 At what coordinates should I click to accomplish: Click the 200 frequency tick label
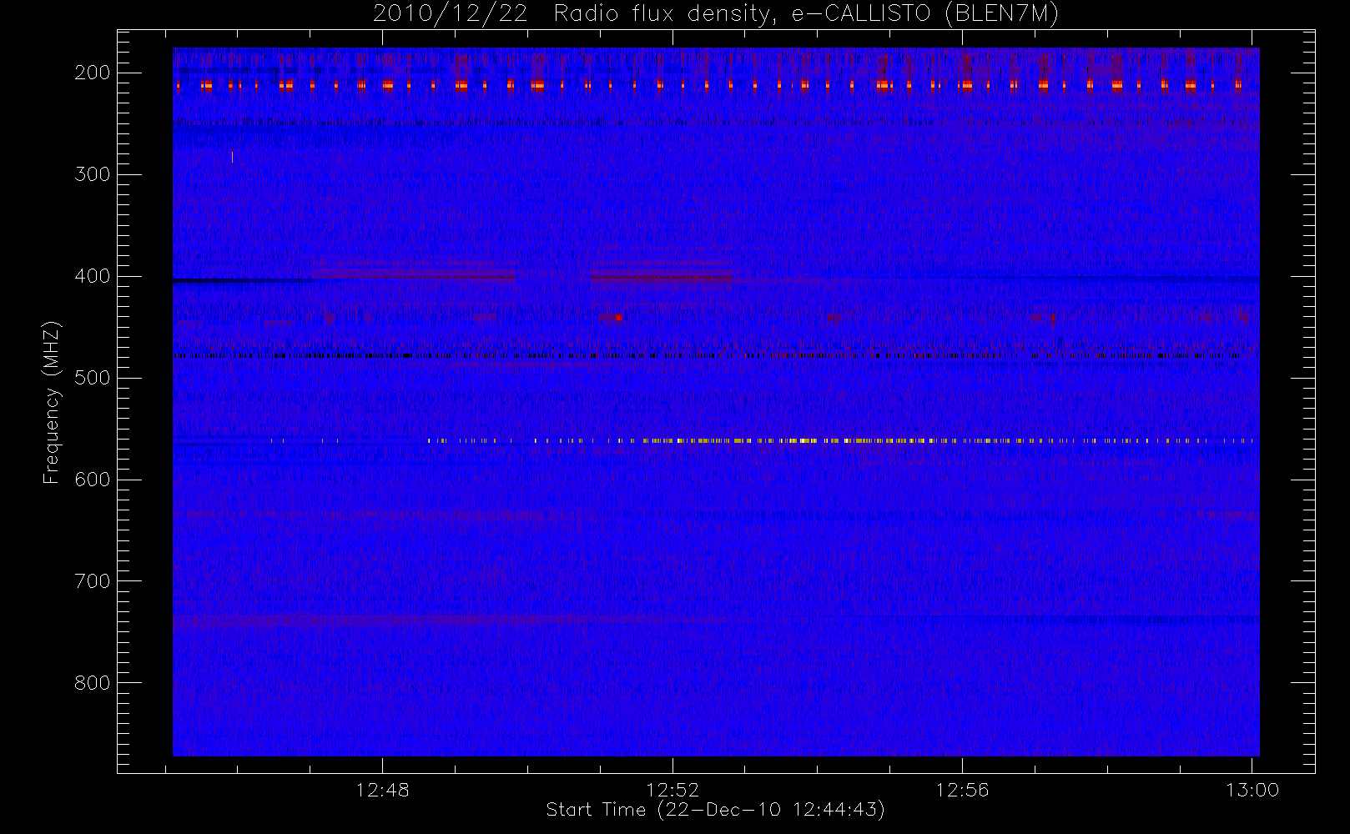(93, 73)
